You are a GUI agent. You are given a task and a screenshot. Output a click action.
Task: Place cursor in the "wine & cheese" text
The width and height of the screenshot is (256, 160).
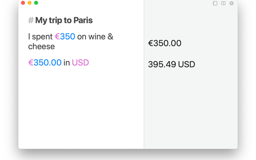coord(96,37)
